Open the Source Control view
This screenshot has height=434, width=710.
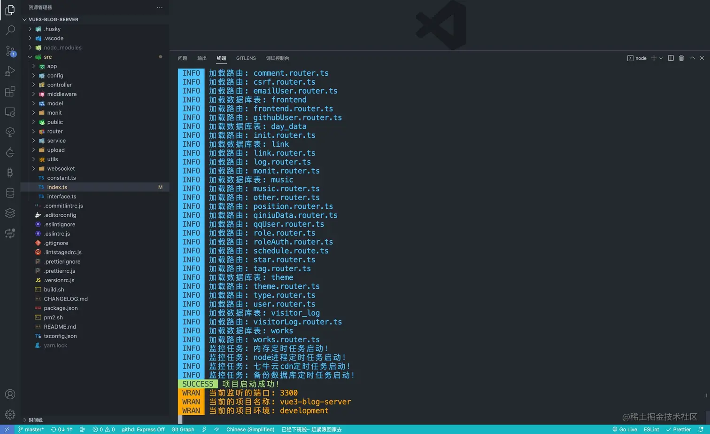click(10, 51)
